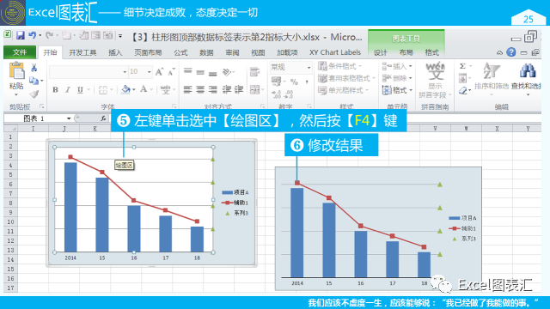Open the fill color paint bucket

125,89
